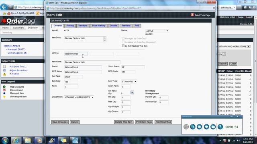Click the Print Item Tags button

pyautogui.click(x=144, y=122)
